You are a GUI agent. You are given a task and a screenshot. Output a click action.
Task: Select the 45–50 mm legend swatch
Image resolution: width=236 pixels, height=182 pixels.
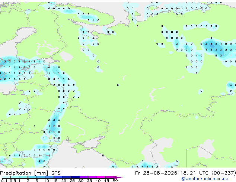point(109,177)
